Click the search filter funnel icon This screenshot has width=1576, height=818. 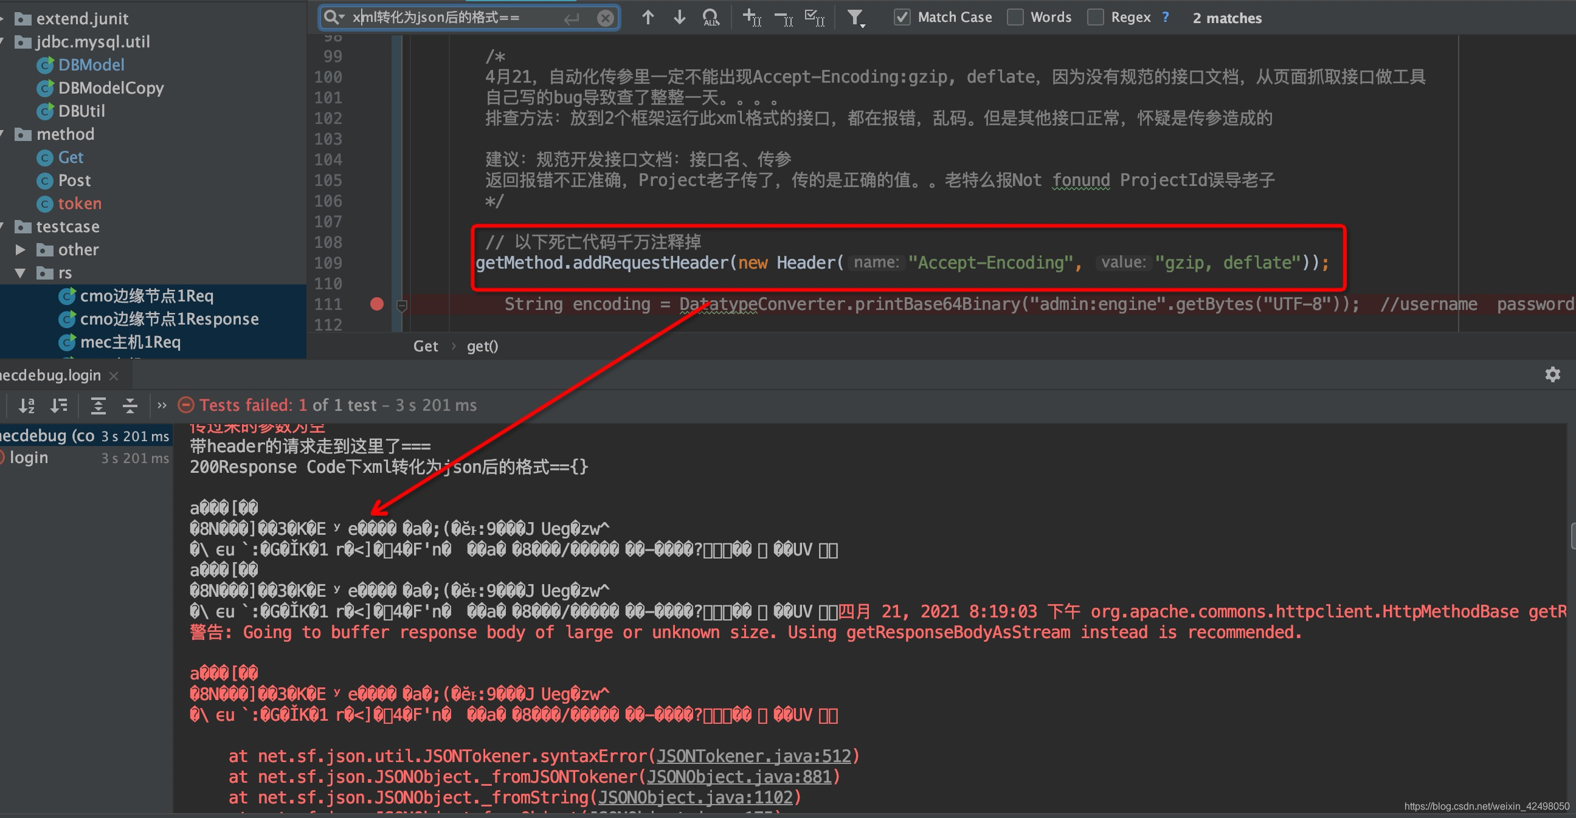point(855,18)
